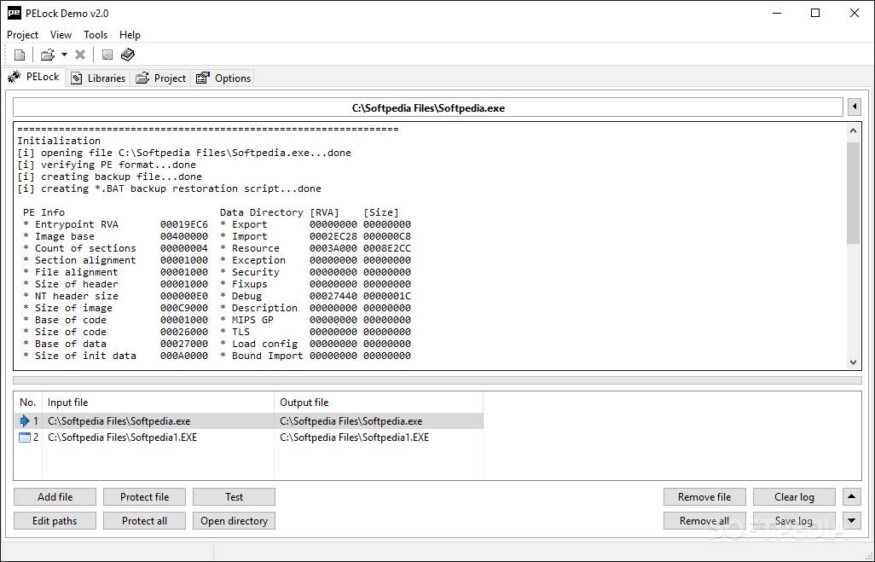Viewport: 875px width, 562px height.
Task: Click the 'Initialization' log line
Action: (x=59, y=141)
